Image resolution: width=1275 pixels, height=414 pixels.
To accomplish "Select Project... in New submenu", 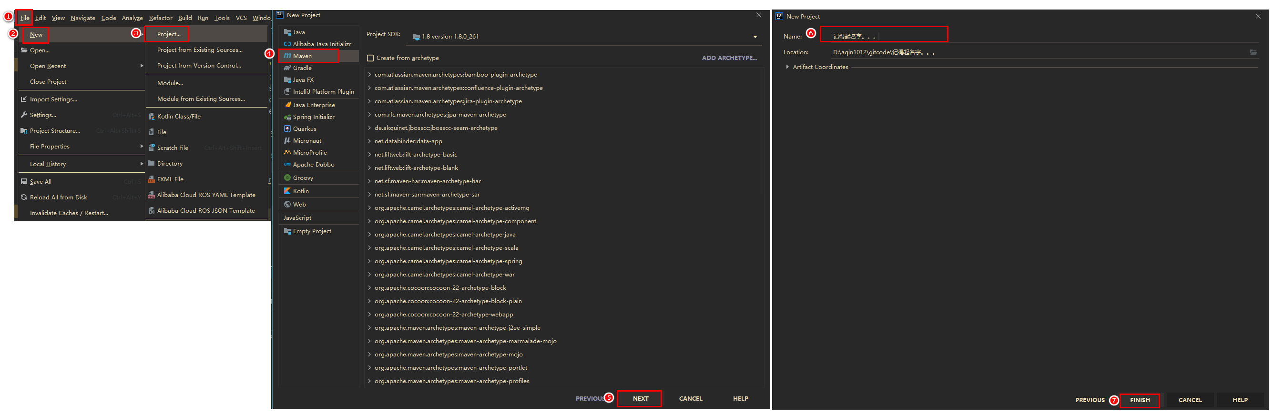I will point(206,34).
